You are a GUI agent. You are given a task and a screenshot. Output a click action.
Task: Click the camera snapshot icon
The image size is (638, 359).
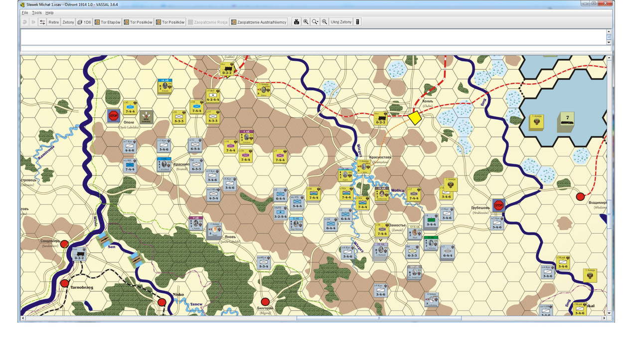point(297,22)
